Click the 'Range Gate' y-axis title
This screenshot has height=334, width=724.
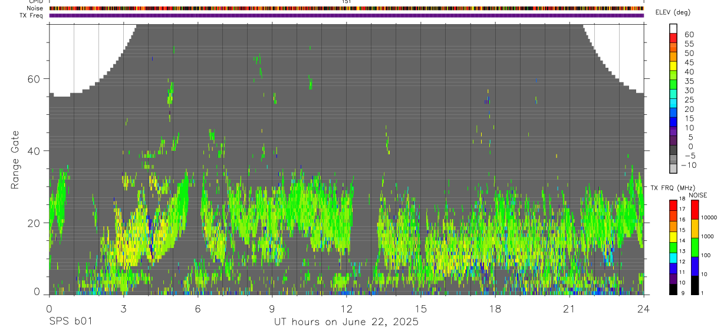click(x=15, y=160)
